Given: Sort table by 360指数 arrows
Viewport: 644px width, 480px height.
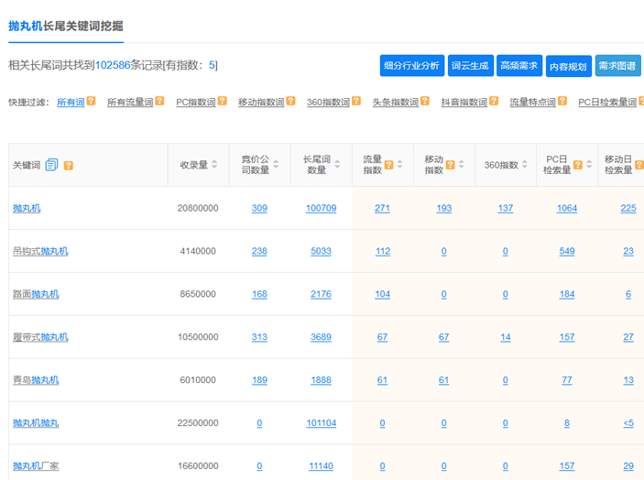Looking at the screenshot, I should tap(525, 164).
